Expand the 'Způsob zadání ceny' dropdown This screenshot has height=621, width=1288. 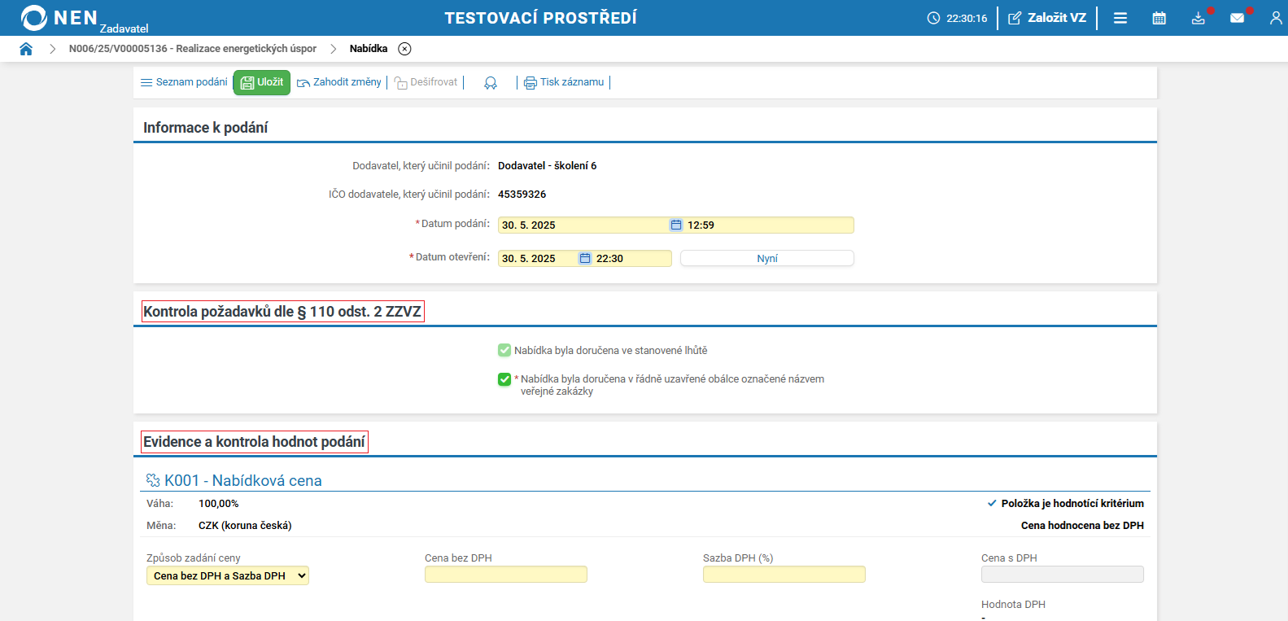click(228, 576)
